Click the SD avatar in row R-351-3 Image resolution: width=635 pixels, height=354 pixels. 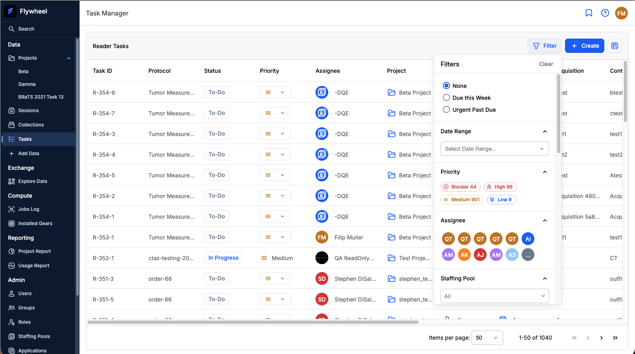click(x=322, y=278)
